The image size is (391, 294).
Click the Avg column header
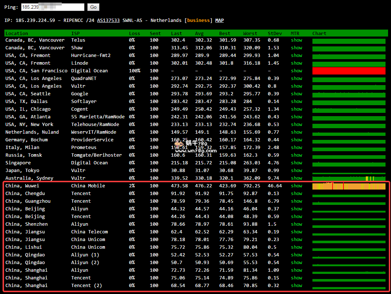pos(199,33)
